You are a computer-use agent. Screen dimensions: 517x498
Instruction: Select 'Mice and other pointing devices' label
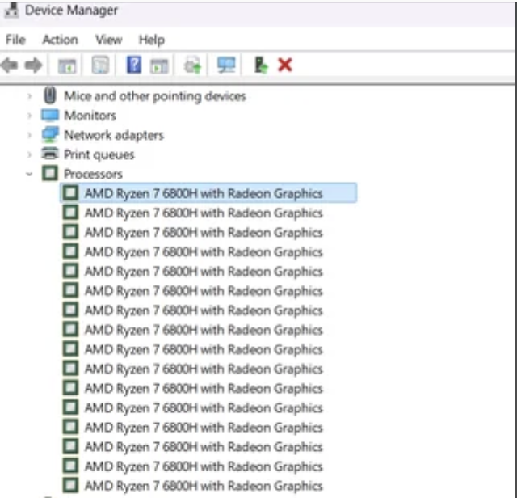pos(155,96)
